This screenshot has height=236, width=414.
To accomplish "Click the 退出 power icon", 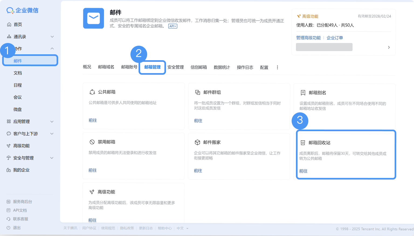I will 8,228.
